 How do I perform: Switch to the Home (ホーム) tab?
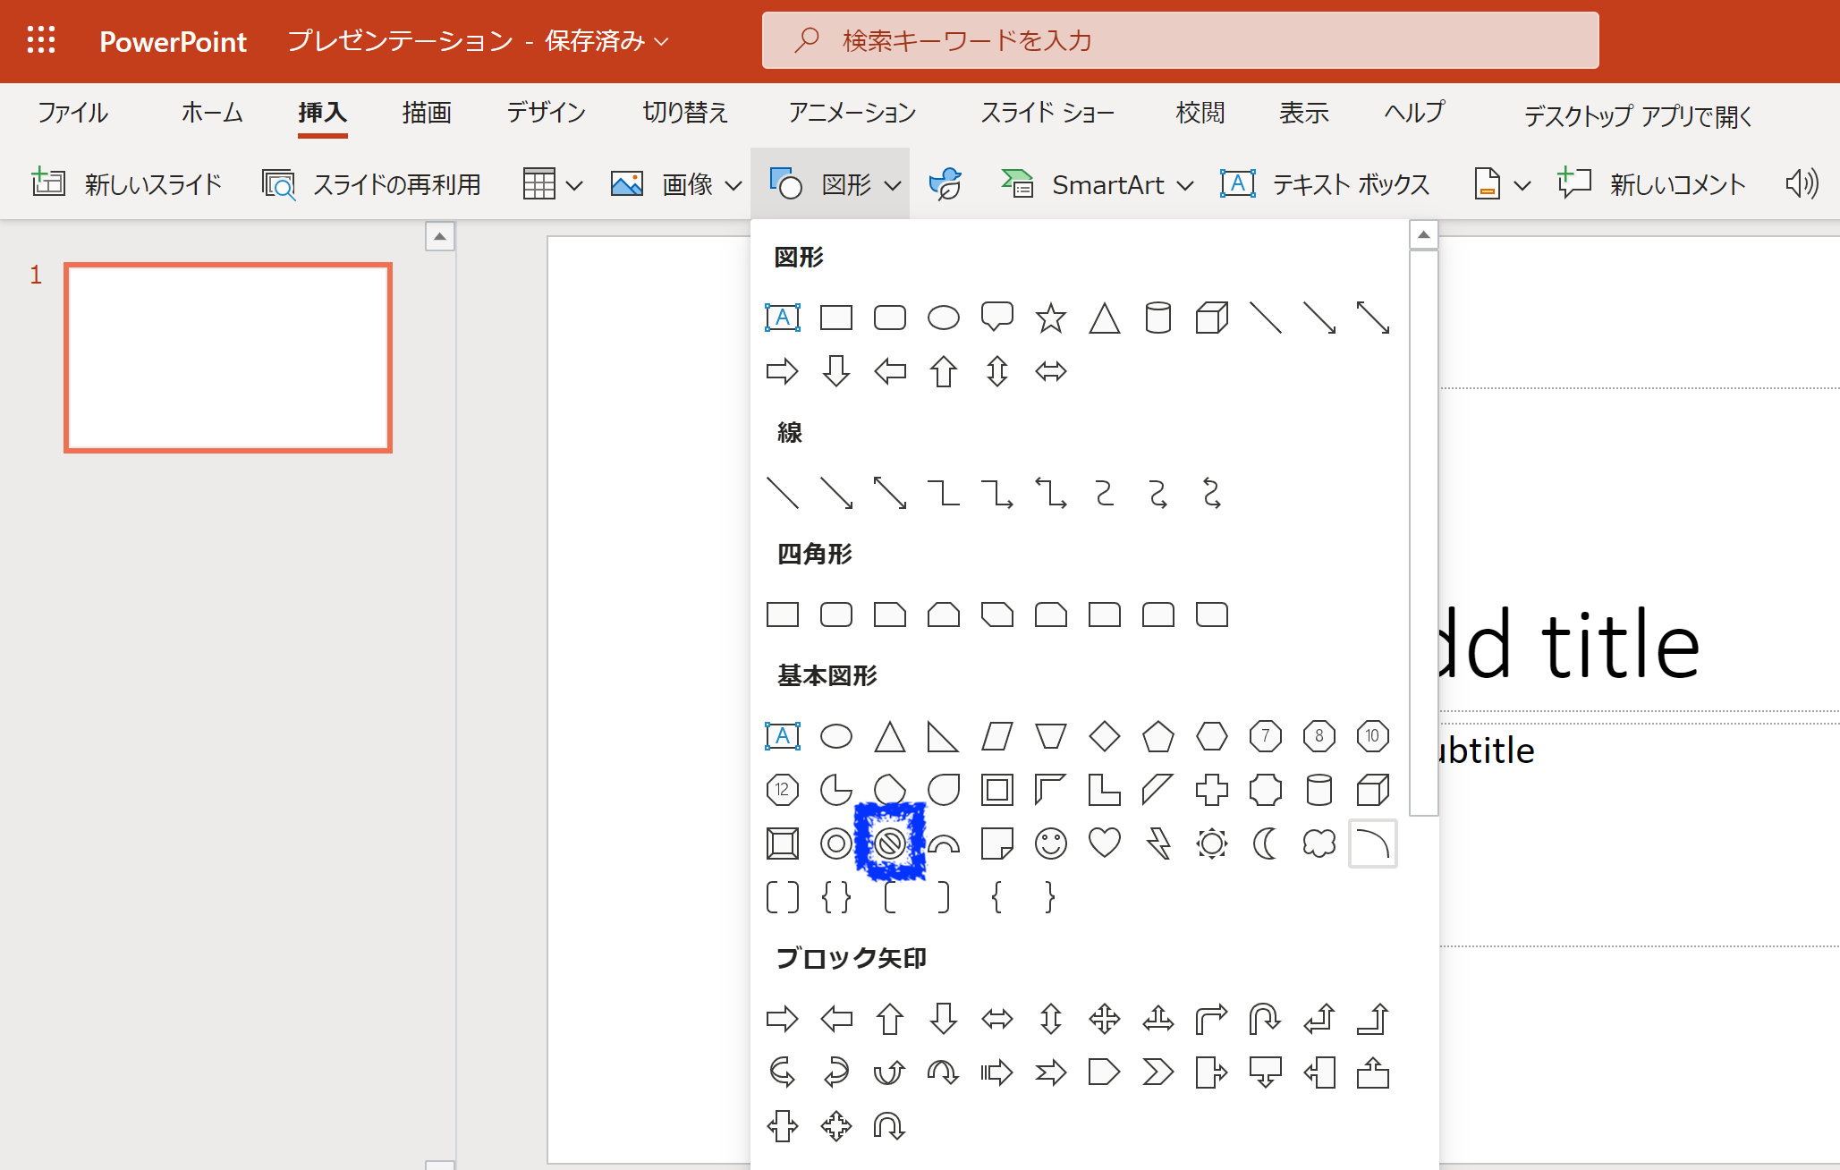[x=212, y=113]
